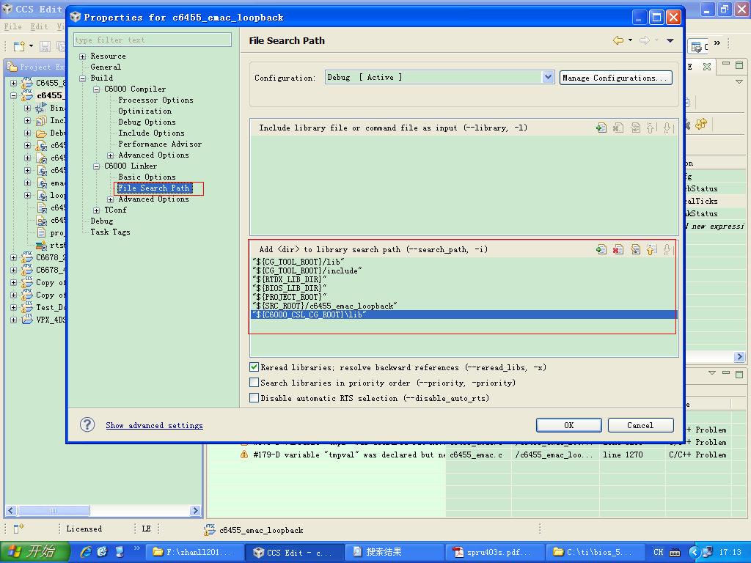Add a library file entry

click(601, 128)
